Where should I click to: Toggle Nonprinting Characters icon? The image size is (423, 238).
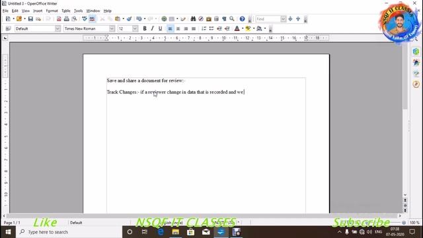[224, 19]
